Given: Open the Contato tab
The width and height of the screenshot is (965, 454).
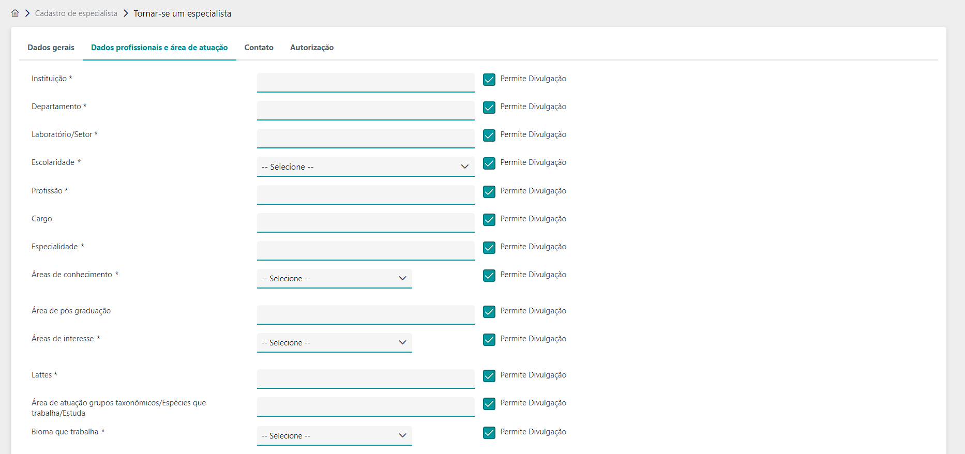Looking at the screenshot, I should [259, 48].
